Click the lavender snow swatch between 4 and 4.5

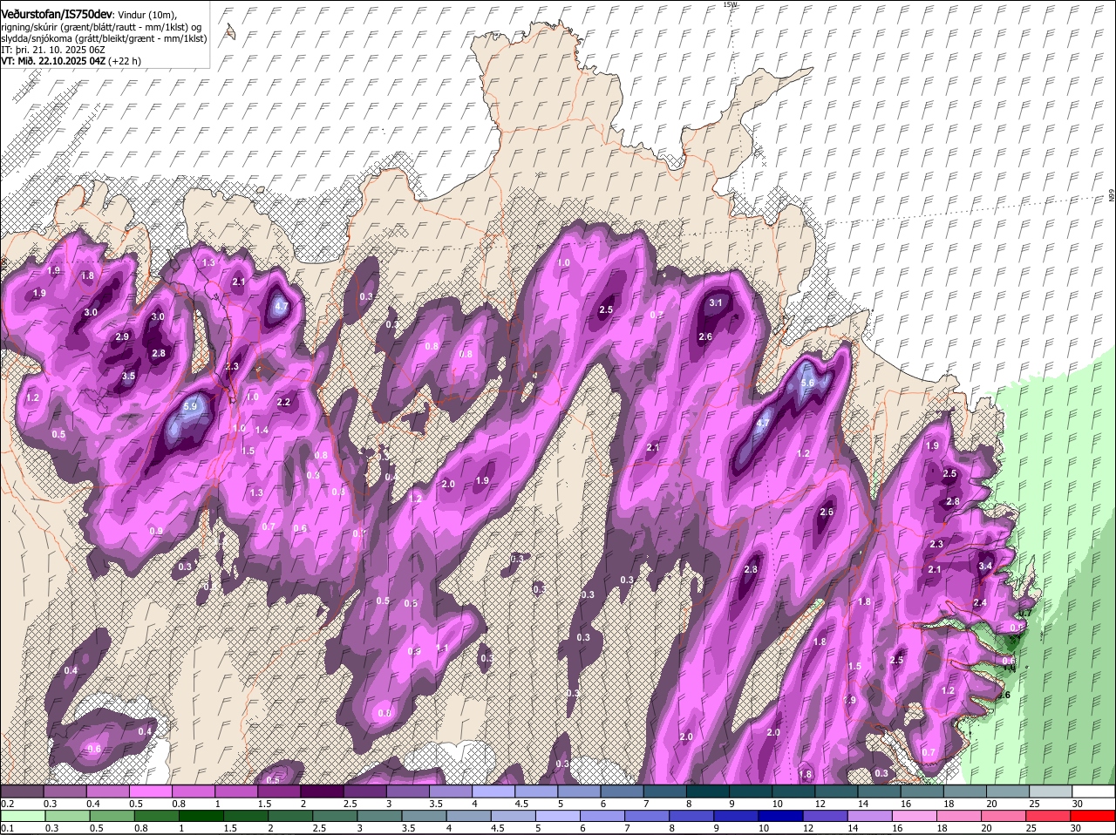493,791
